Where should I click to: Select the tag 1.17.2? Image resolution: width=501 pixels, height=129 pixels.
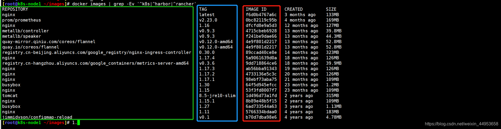coord(207,74)
